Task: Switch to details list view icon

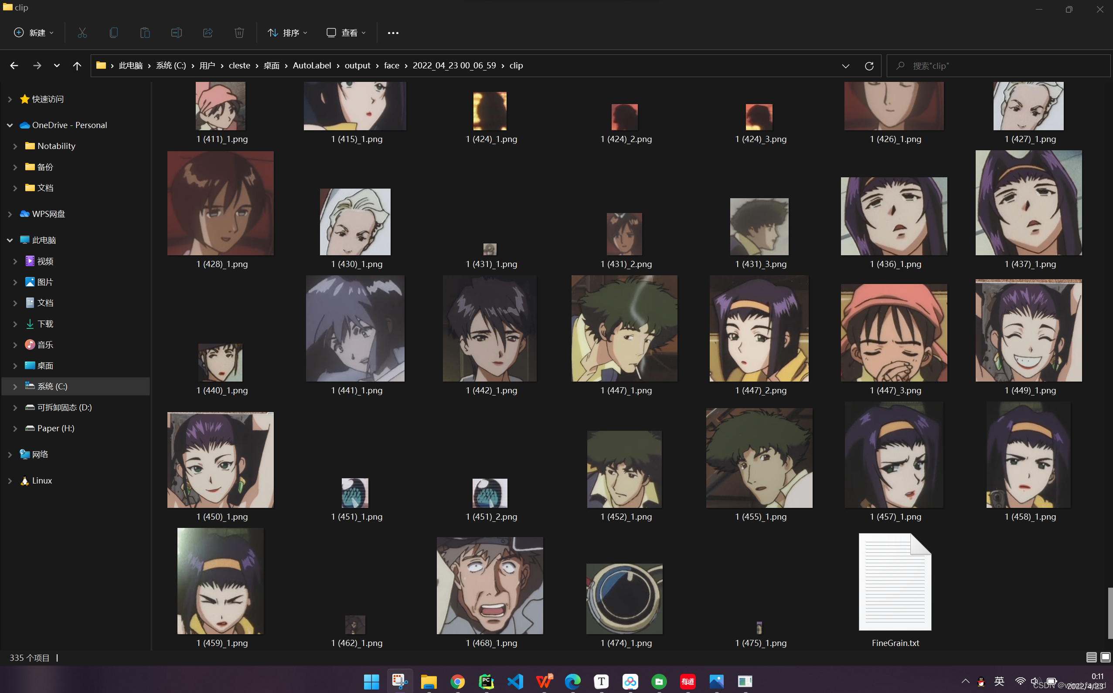Action: click(x=1091, y=657)
